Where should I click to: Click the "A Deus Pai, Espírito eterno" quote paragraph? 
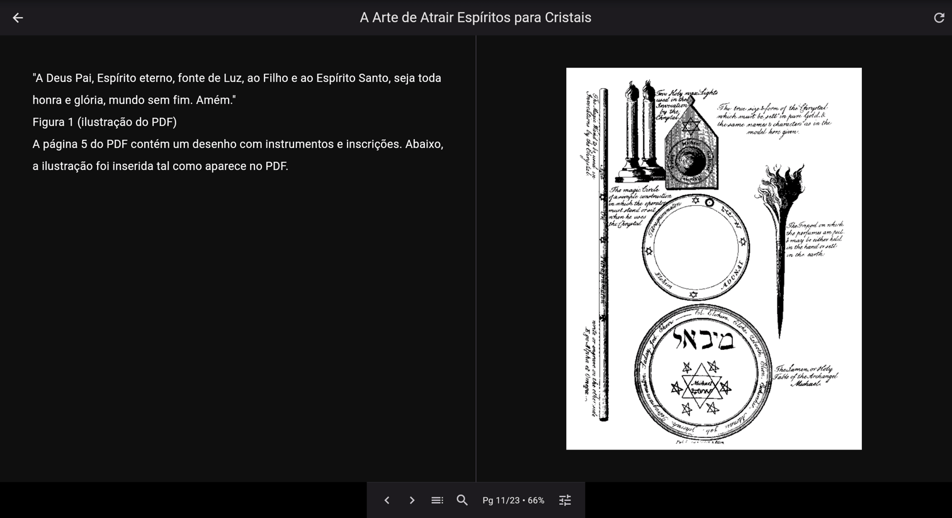click(x=237, y=89)
